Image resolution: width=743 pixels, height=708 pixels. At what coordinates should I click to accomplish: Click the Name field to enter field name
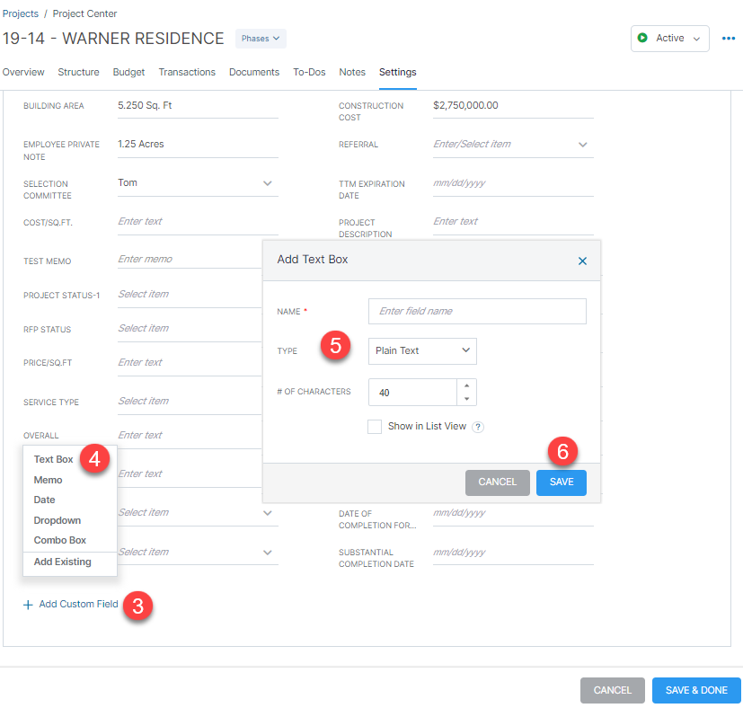[476, 311]
